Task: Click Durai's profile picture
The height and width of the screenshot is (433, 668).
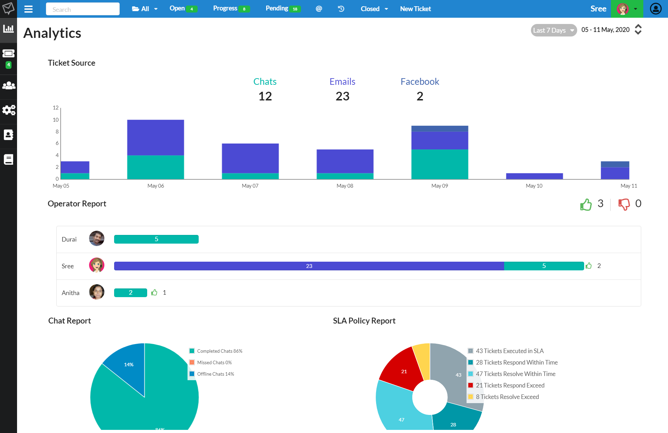Action: (97, 239)
